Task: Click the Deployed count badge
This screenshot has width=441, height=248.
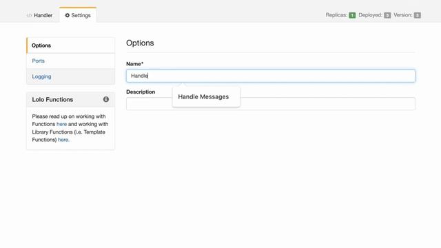Action: 387,15
